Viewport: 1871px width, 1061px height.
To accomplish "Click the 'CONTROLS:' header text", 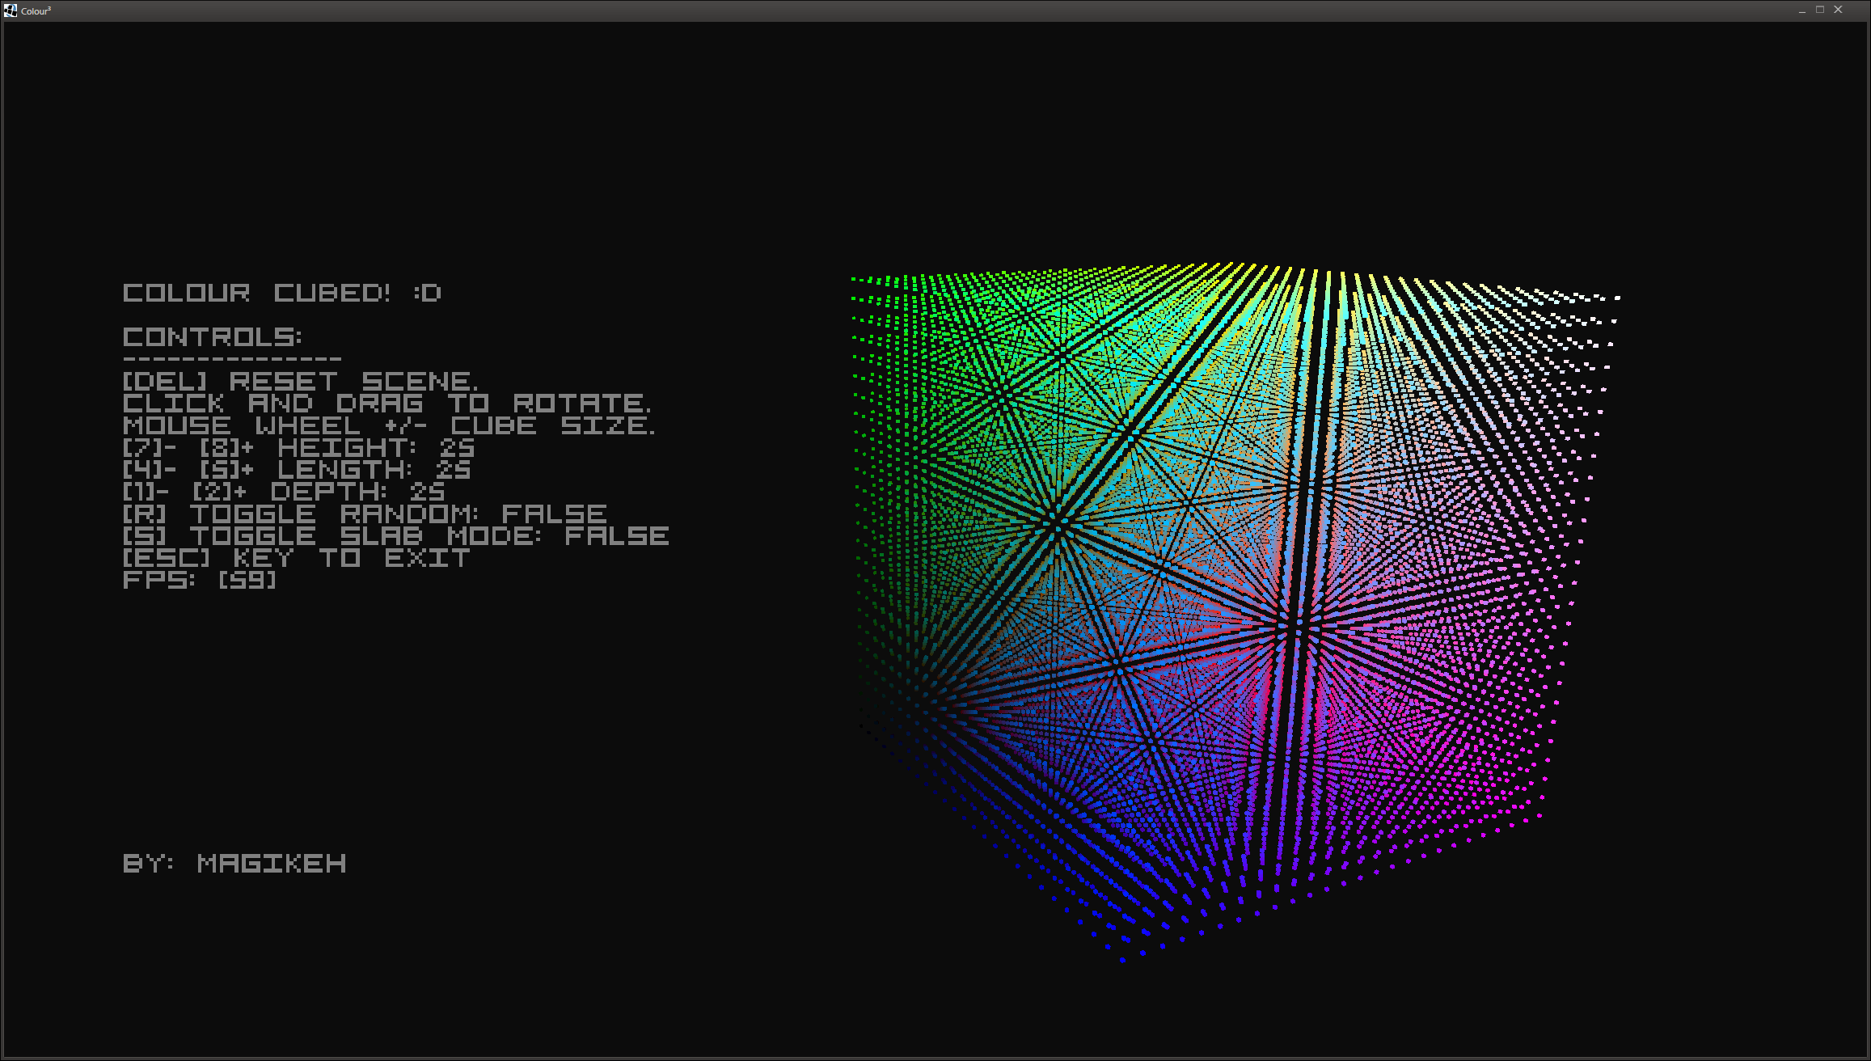I will pos(212,337).
